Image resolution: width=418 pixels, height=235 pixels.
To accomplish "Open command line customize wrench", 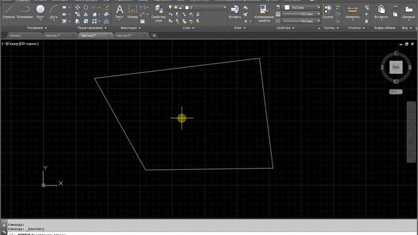I will pyautogui.click(x=4, y=232).
